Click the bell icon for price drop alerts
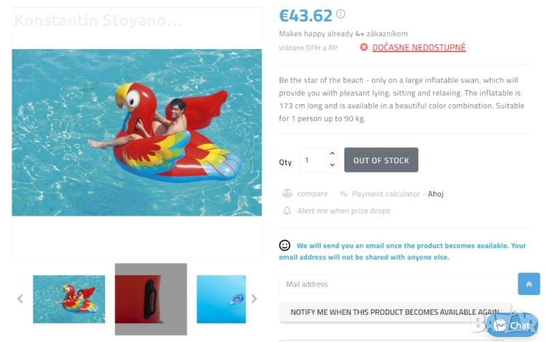The image size is (546, 342). click(287, 211)
